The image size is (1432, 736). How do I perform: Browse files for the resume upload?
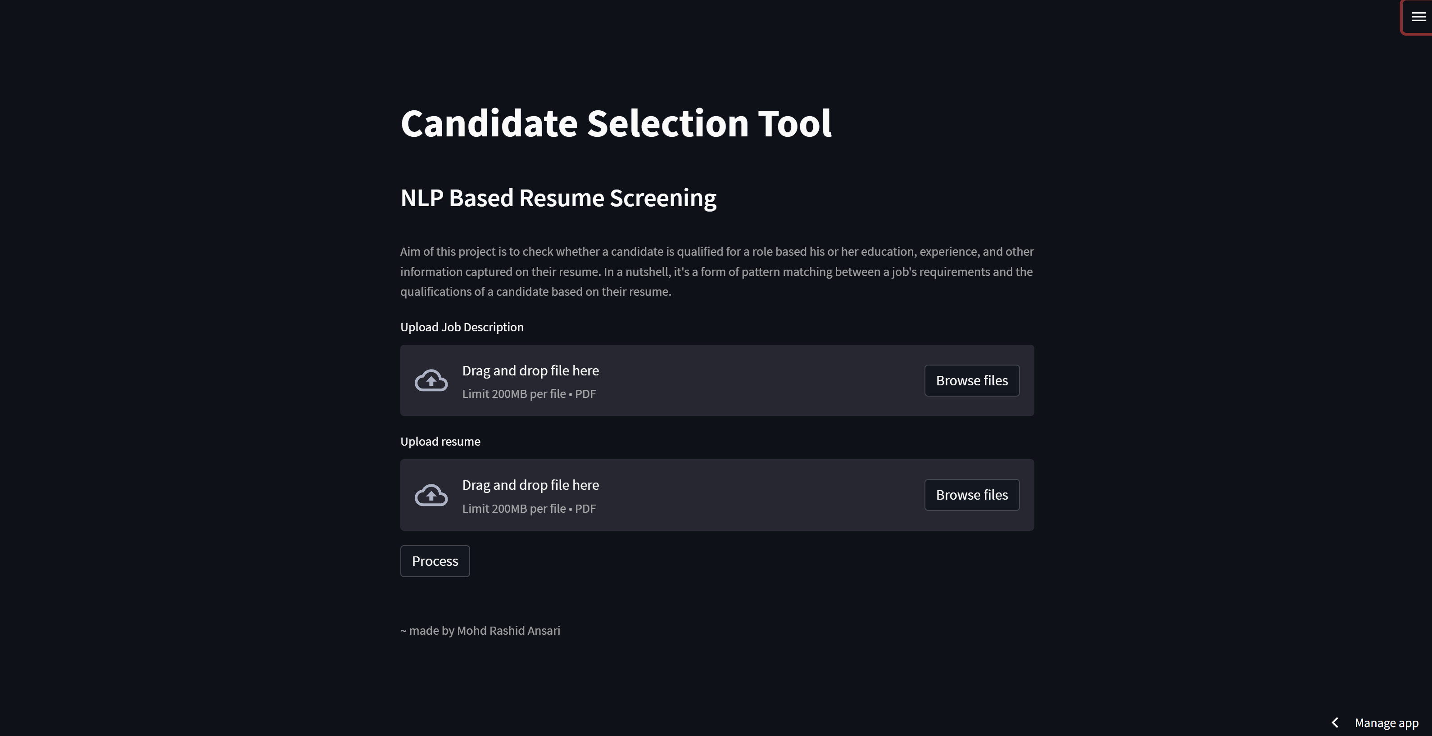click(972, 495)
